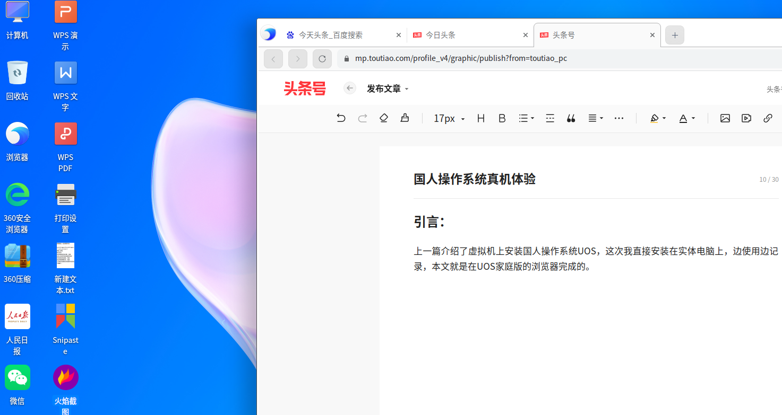Launch 微信 WeChat desktop icon
Viewport: 782px width, 415px height.
(17, 385)
